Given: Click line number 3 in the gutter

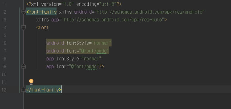Looking at the screenshot, I should [x=5, y=20].
